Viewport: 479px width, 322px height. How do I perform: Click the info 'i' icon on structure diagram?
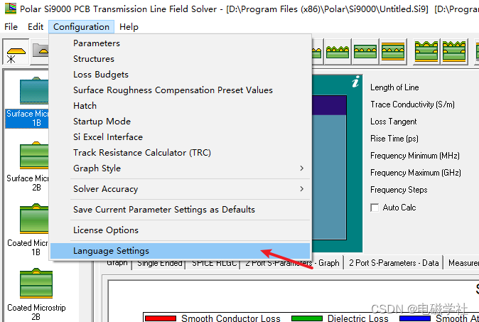355,82
